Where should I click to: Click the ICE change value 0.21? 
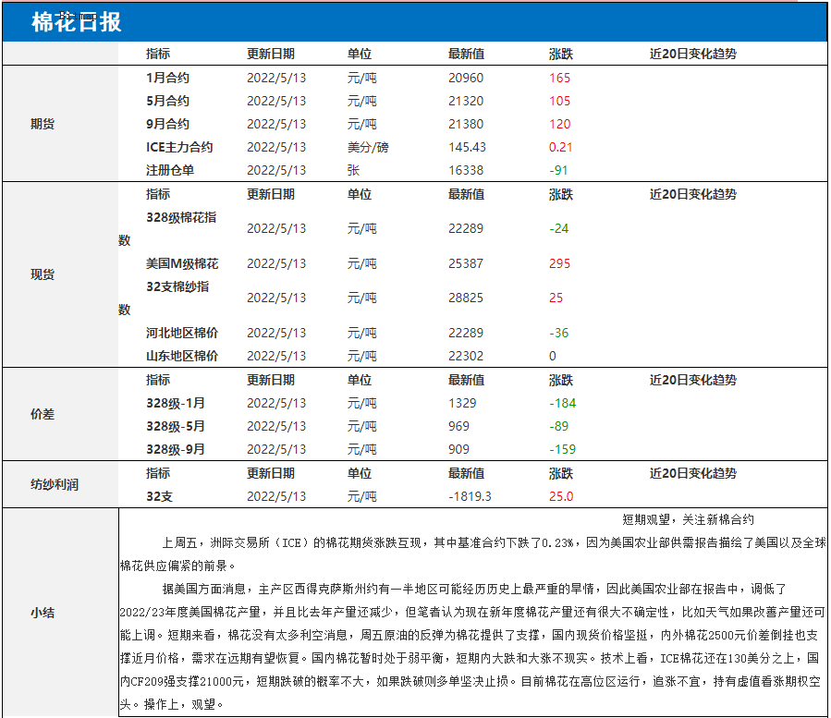coord(561,147)
